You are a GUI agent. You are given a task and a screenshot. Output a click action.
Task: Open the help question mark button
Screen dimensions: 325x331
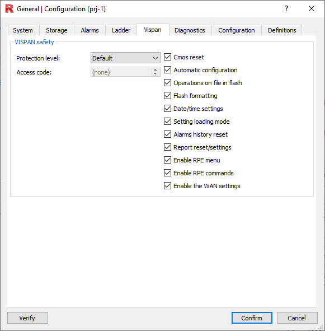(286, 8)
